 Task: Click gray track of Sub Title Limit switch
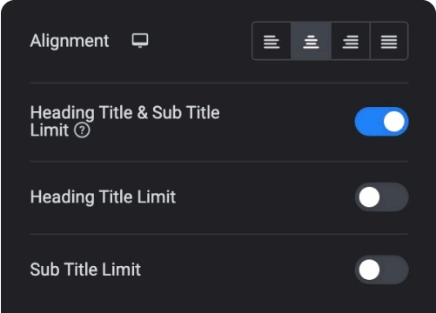(x=395, y=270)
